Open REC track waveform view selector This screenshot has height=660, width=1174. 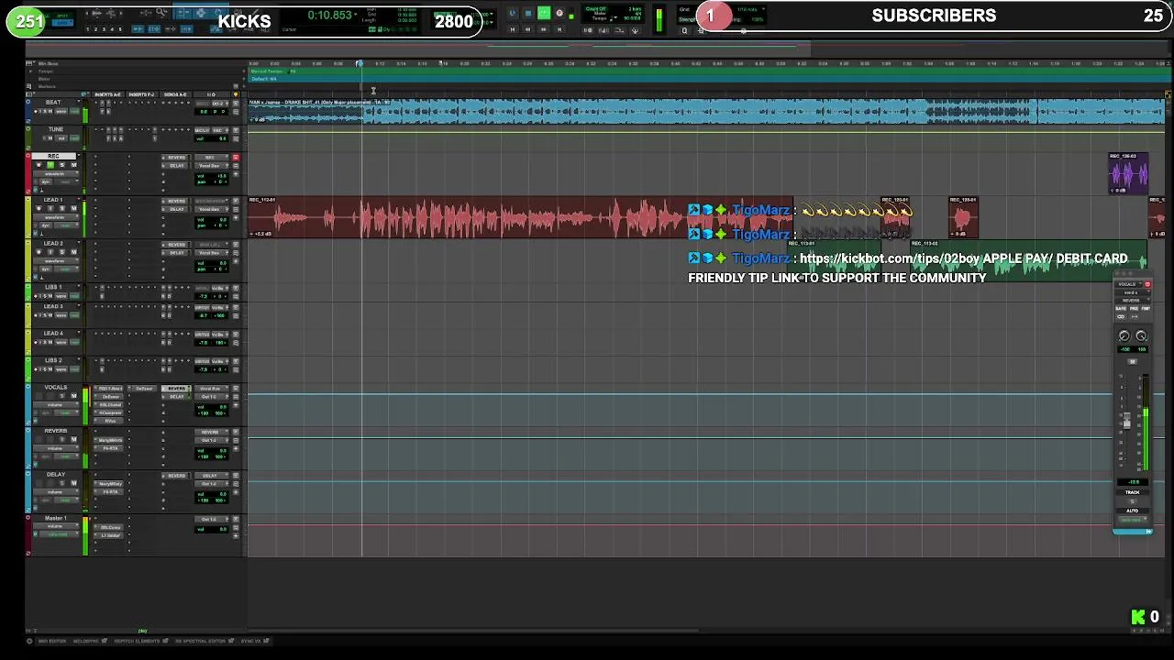(x=55, y=174)
